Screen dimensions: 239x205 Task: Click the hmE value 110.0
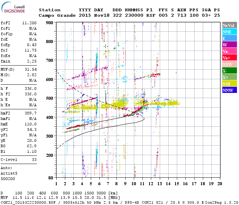point(30,124)
